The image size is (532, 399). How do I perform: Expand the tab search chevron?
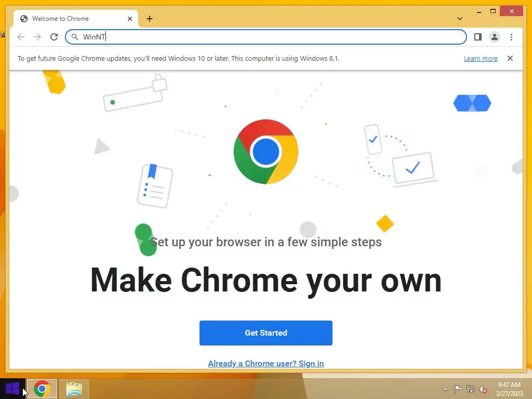click(x=459, y=19)
